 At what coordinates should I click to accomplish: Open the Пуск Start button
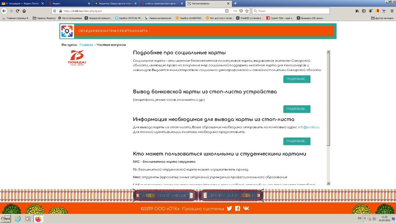[x=6, y=219]
